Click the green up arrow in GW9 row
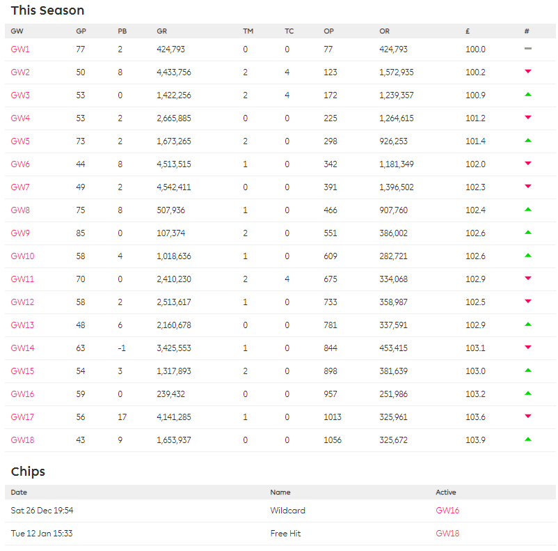558x551 pixels. tap(528, 233)
